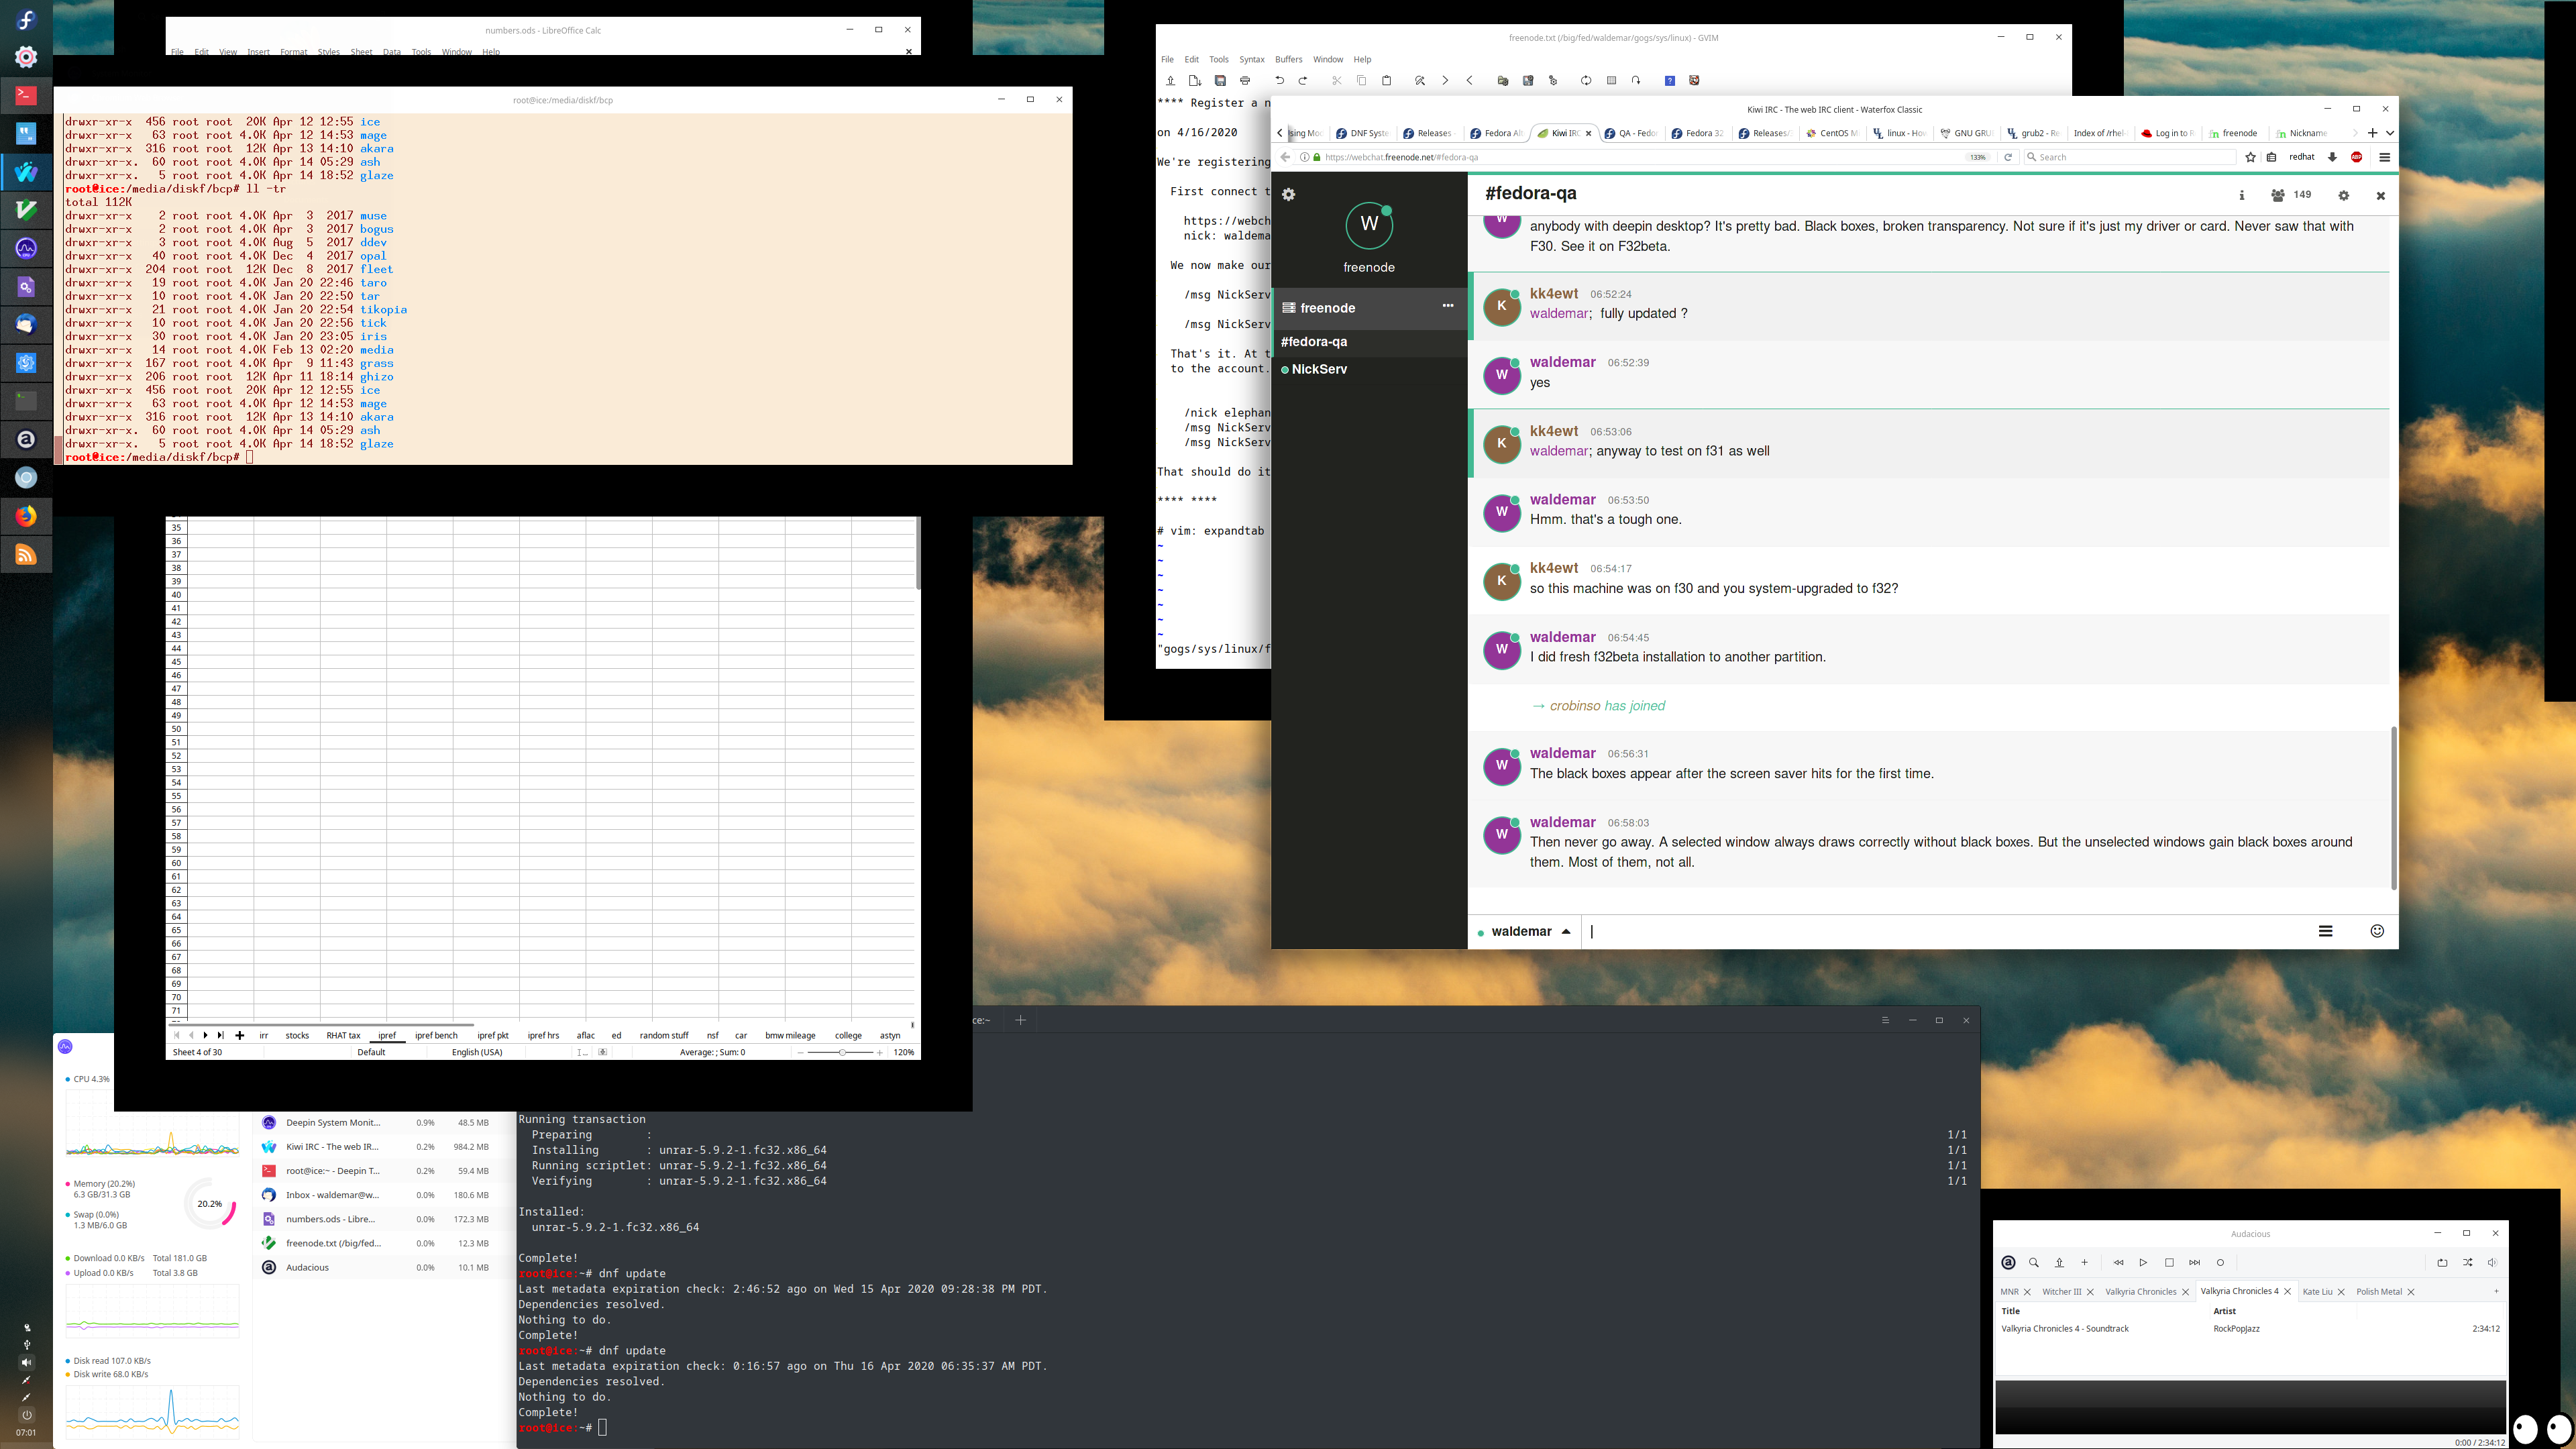The width and height of the screenshot is (2576, 1449).
Task: Open emoji picker in message bar
Action: coord(2377,931)
